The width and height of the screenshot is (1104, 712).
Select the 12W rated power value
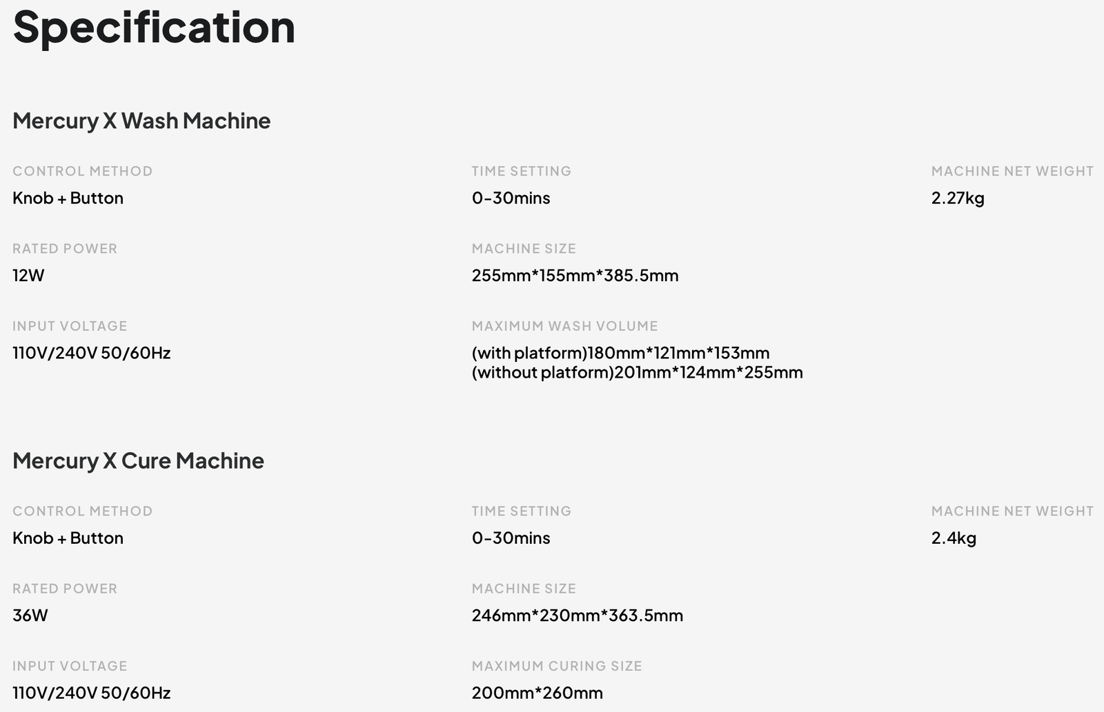click(28, 276)
